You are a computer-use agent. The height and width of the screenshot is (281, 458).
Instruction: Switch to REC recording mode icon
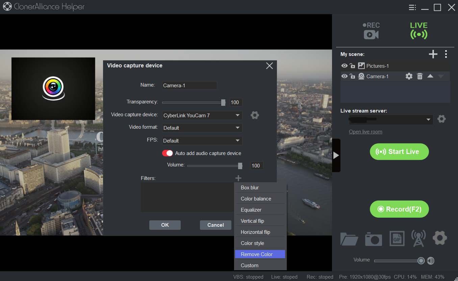tap(371, 31)
